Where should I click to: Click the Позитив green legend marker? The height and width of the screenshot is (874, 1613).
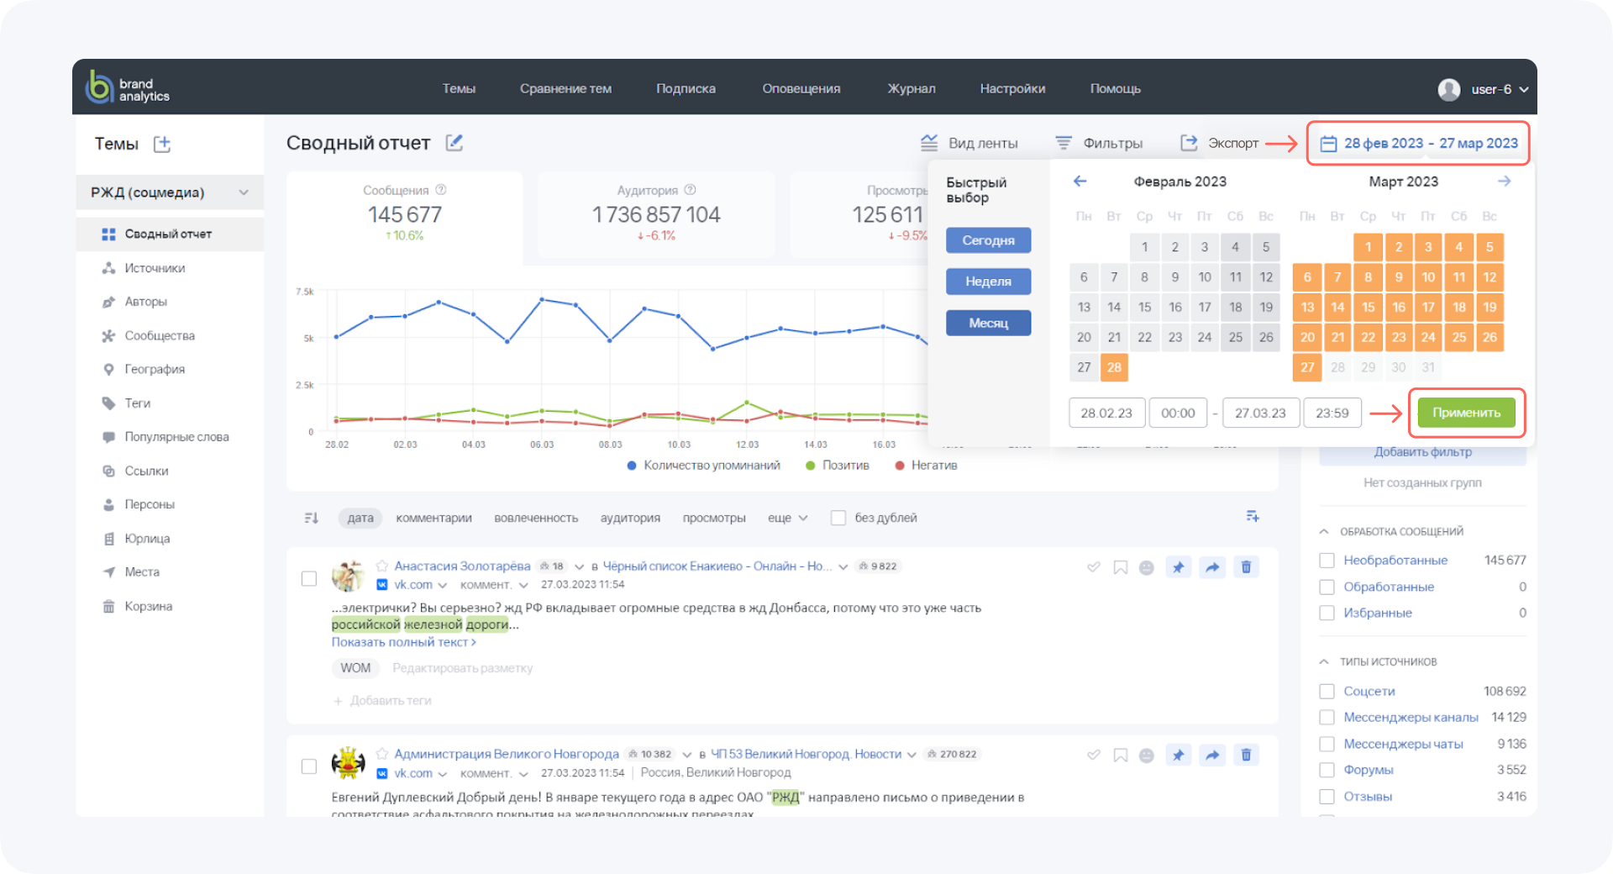(x=810, y=466)
